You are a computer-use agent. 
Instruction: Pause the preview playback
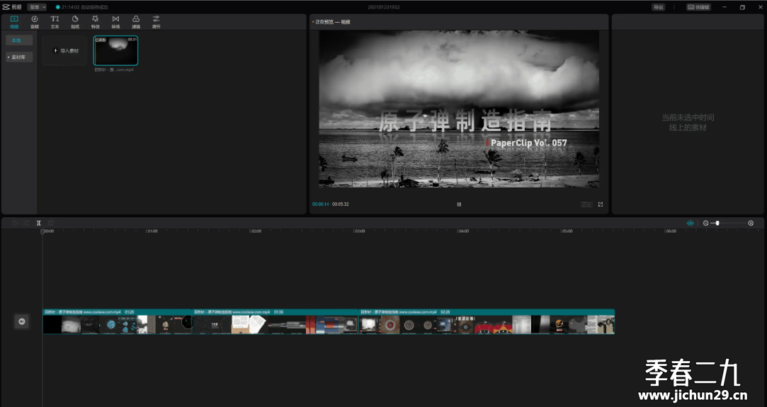click(x=459, y=205)
